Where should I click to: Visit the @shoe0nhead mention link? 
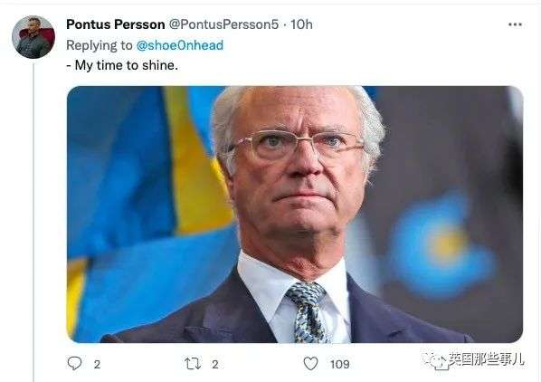coord(180,45)
